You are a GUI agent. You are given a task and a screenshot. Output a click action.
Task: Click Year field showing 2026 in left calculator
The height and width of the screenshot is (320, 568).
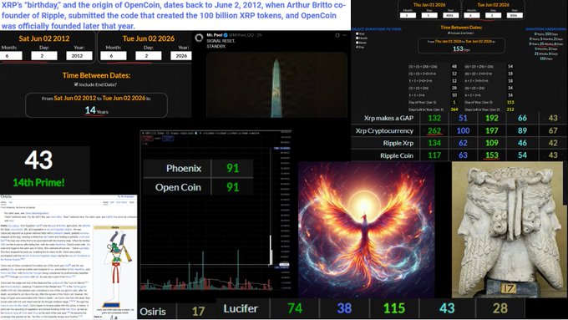(180, 56)
